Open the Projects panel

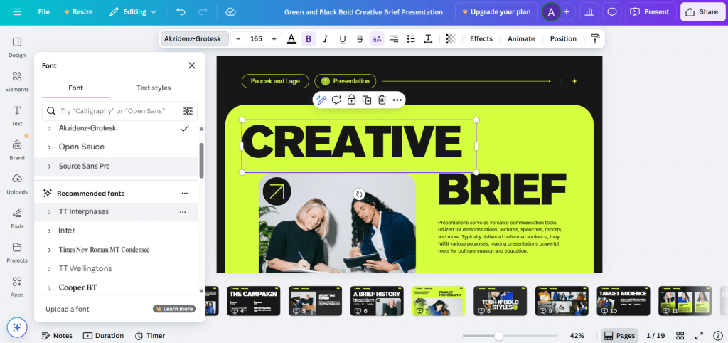pos(17,253)
